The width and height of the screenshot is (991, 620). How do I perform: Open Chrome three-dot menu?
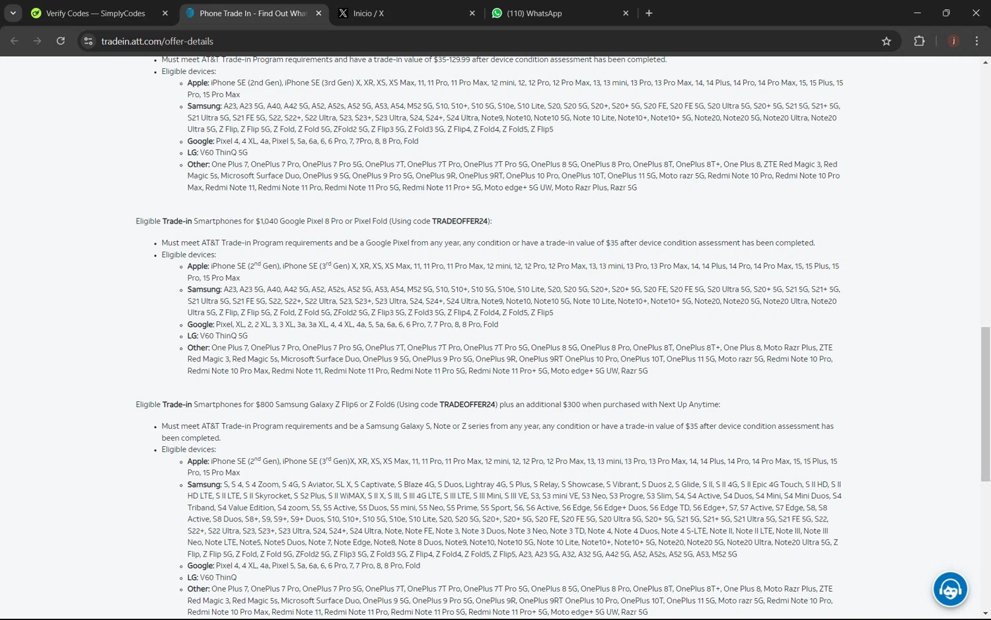[x=976, y=41]
